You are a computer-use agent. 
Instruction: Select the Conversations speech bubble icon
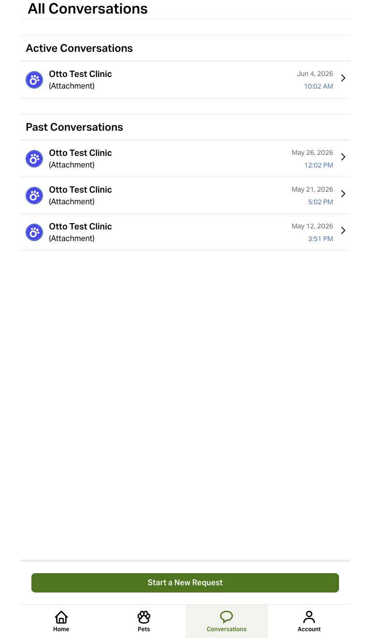point(226,617)
